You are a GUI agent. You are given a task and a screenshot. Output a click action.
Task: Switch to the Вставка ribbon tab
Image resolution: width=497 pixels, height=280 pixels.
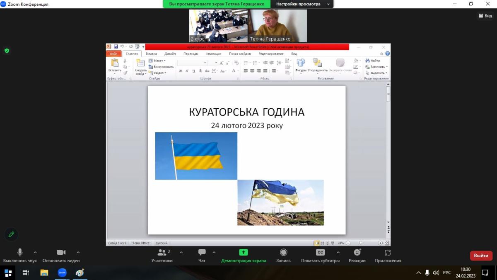pyautogui.click(x=151, y=54)
